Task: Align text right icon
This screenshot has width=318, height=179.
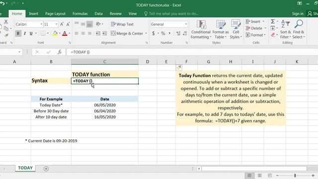Action: pyautogui.click(x=89, y=33)
